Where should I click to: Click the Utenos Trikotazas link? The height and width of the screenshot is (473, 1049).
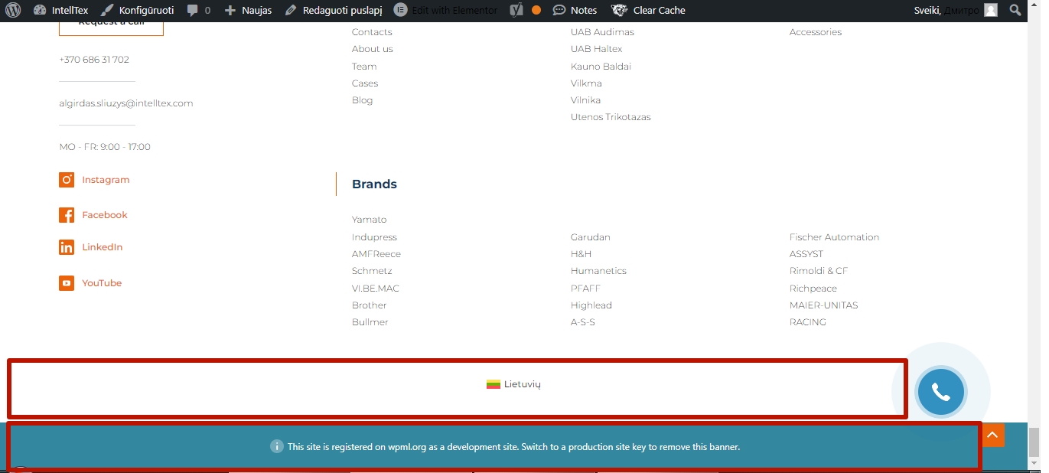coord(611,117)
